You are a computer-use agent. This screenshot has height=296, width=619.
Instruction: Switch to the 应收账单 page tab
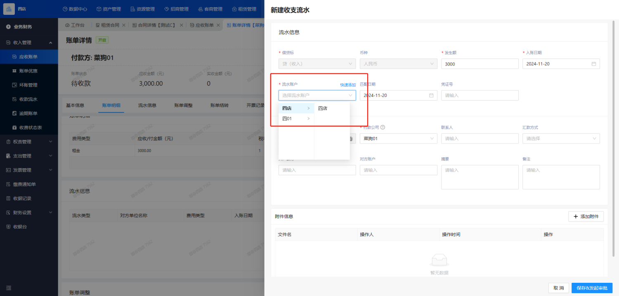click(201, 25)
